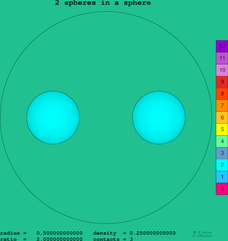The width and height of the screenshot is (228, 241).
Task: Pick the amber swatch labeled 6
Action: [x=222, y=117]
